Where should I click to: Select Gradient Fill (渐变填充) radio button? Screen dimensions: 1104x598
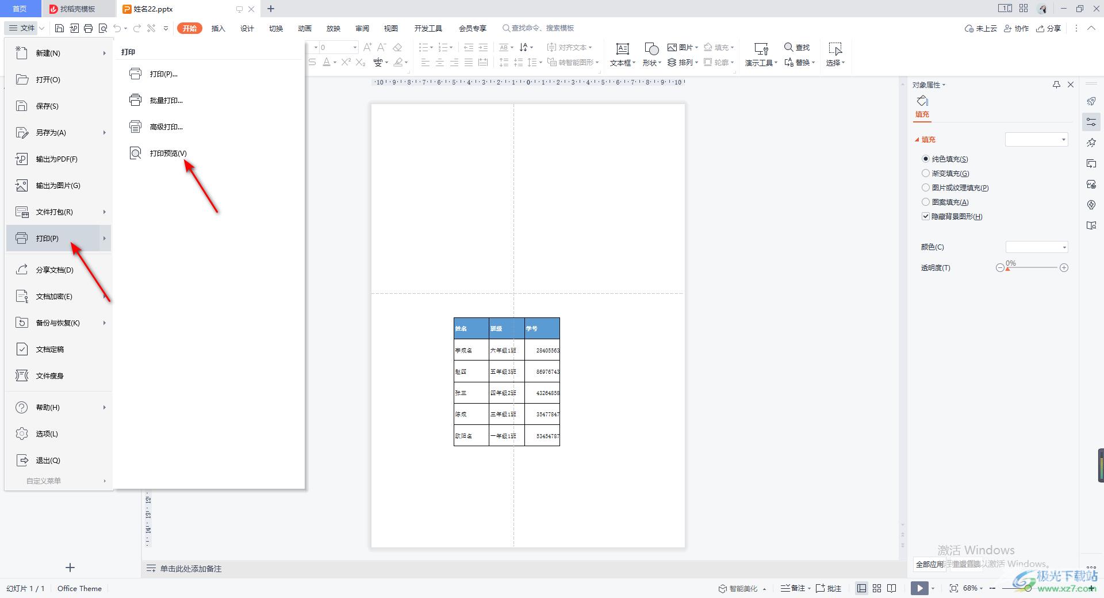(x=926, y=173)
